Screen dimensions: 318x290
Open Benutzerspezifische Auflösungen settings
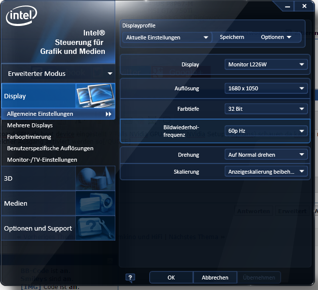coord(50,148)
